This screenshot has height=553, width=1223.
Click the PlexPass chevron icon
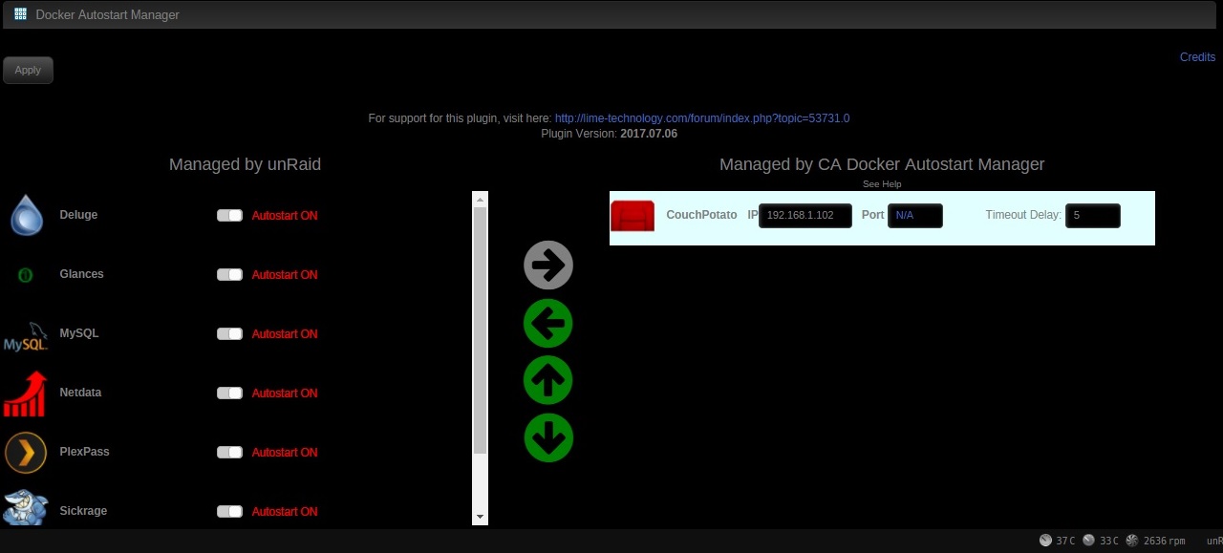(x=26, y=453)
